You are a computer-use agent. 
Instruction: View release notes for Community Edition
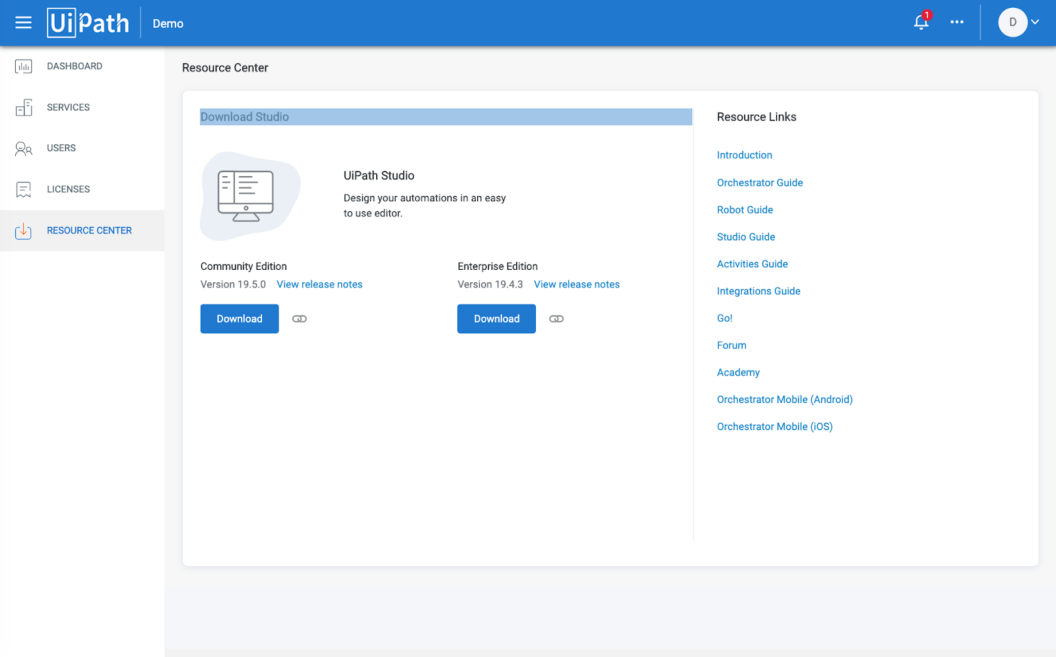(319, 284)
